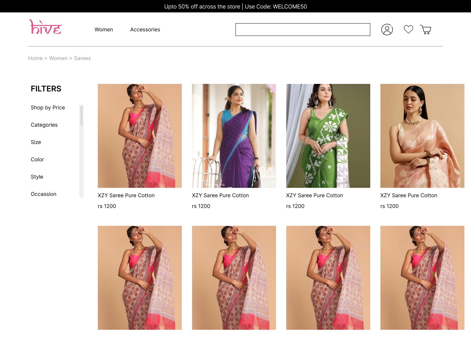The height and width of the screenshot is (349, 471).
Task: Open the wishlist heart icon
Action: tap(408, 29)
